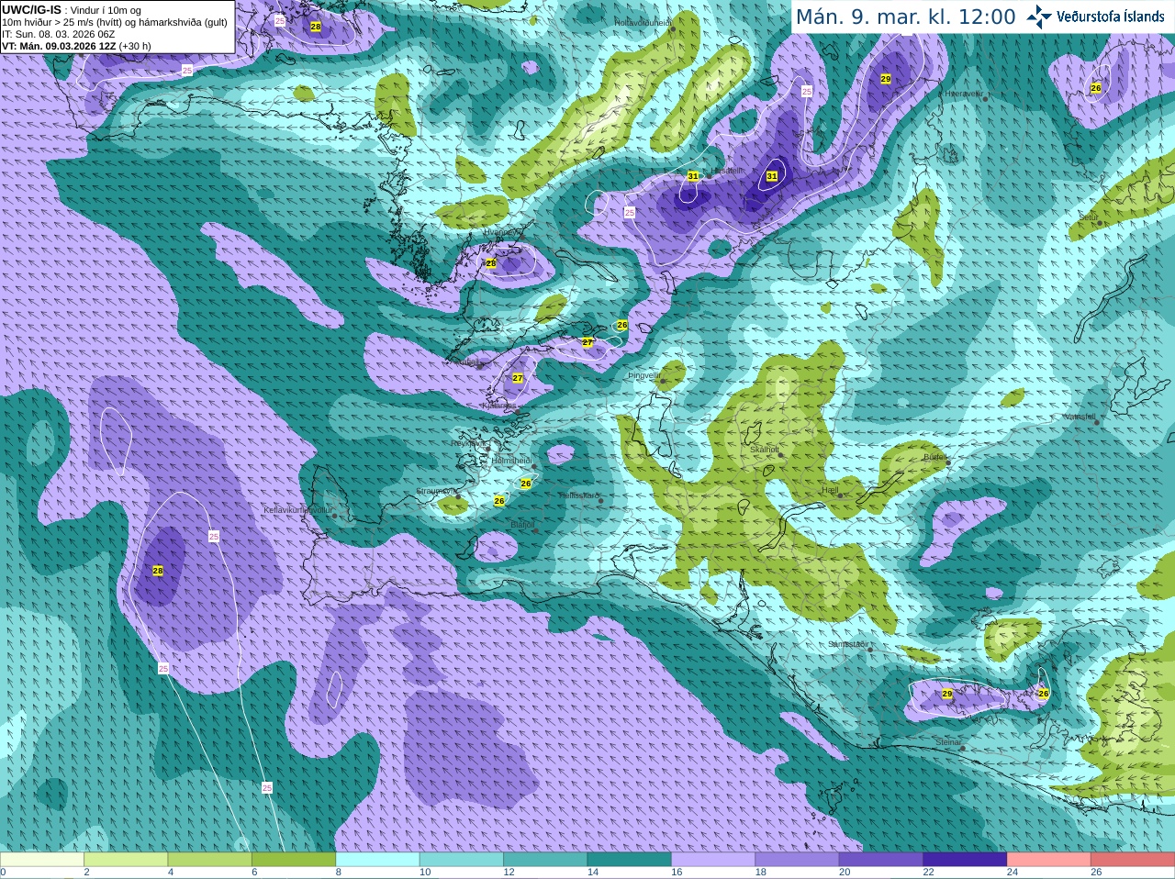Image resolution: width=1175 pixels, height=879 pixels.
Task: Click the Setur station label
Action: (x=1089, y=217)
